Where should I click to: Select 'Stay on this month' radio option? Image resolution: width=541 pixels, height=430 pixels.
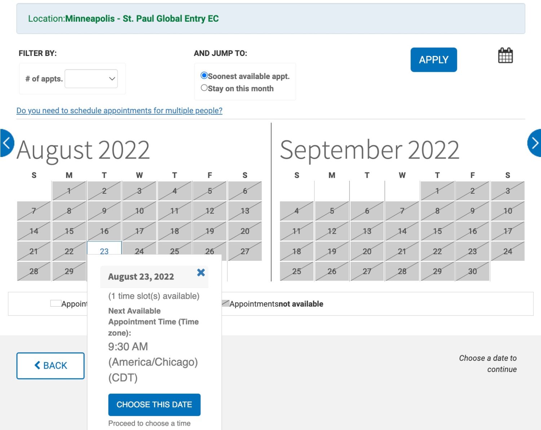pyautogui.click(x=204, y=88)
